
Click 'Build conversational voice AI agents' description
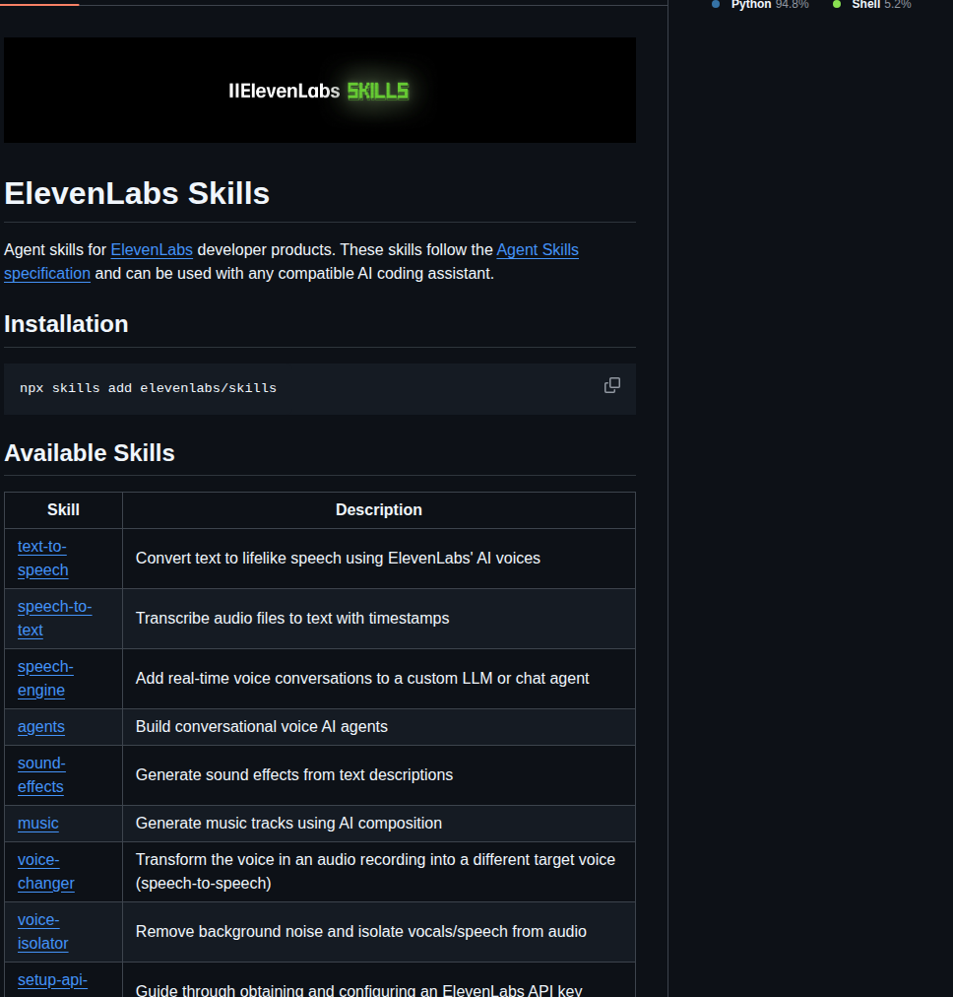click(262, 727)
